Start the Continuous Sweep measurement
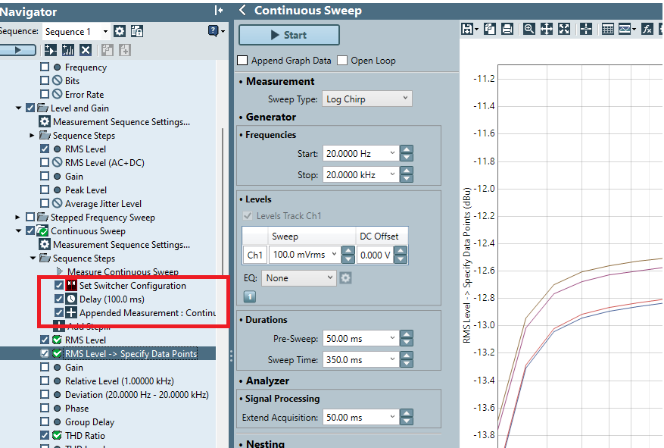This screenshot has width=664, height=448. [x=288, y=35]
